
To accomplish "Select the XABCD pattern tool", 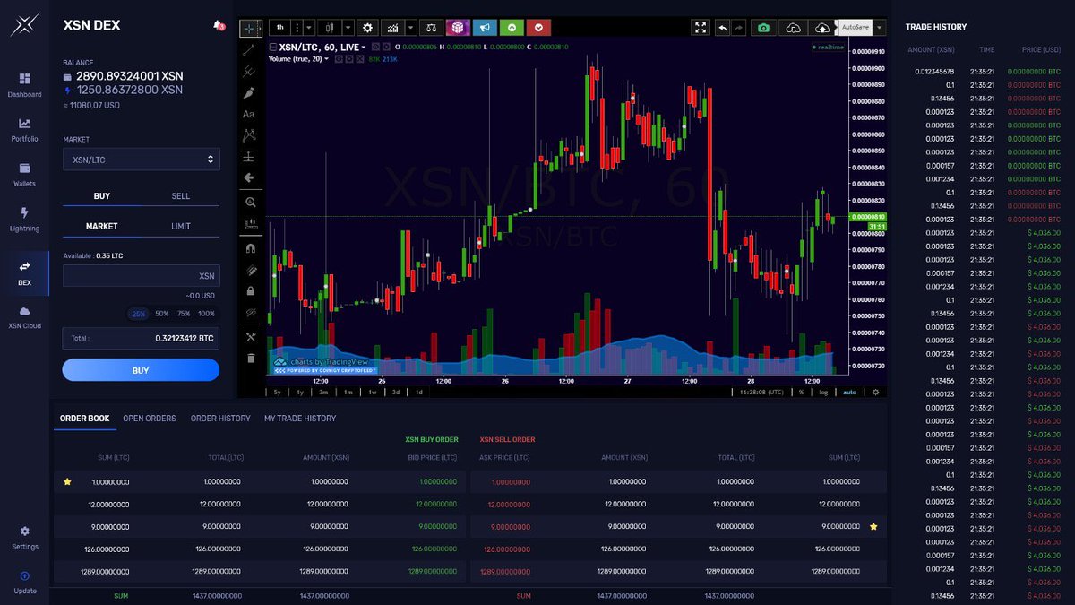I will 249,135.
